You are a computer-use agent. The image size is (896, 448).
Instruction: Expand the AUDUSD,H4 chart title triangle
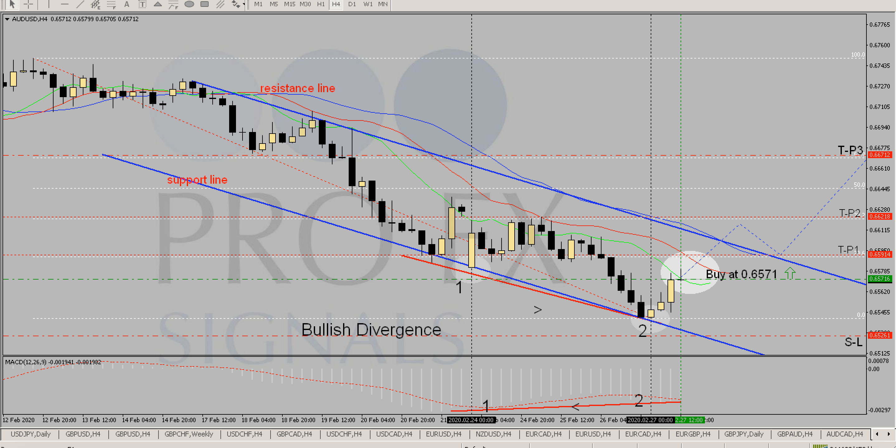pos(7,19)
